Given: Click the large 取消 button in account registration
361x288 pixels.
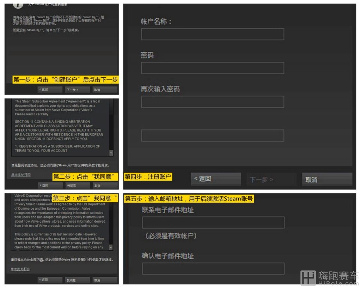Looking at the screenshot, I should (x=327, y=179).
